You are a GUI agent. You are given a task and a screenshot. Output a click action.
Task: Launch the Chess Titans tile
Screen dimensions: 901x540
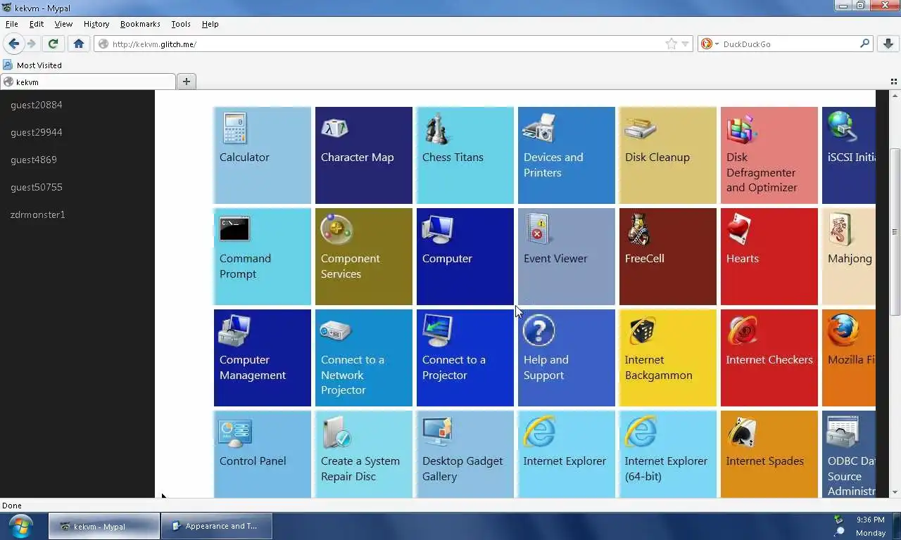[x=465, y=155]
